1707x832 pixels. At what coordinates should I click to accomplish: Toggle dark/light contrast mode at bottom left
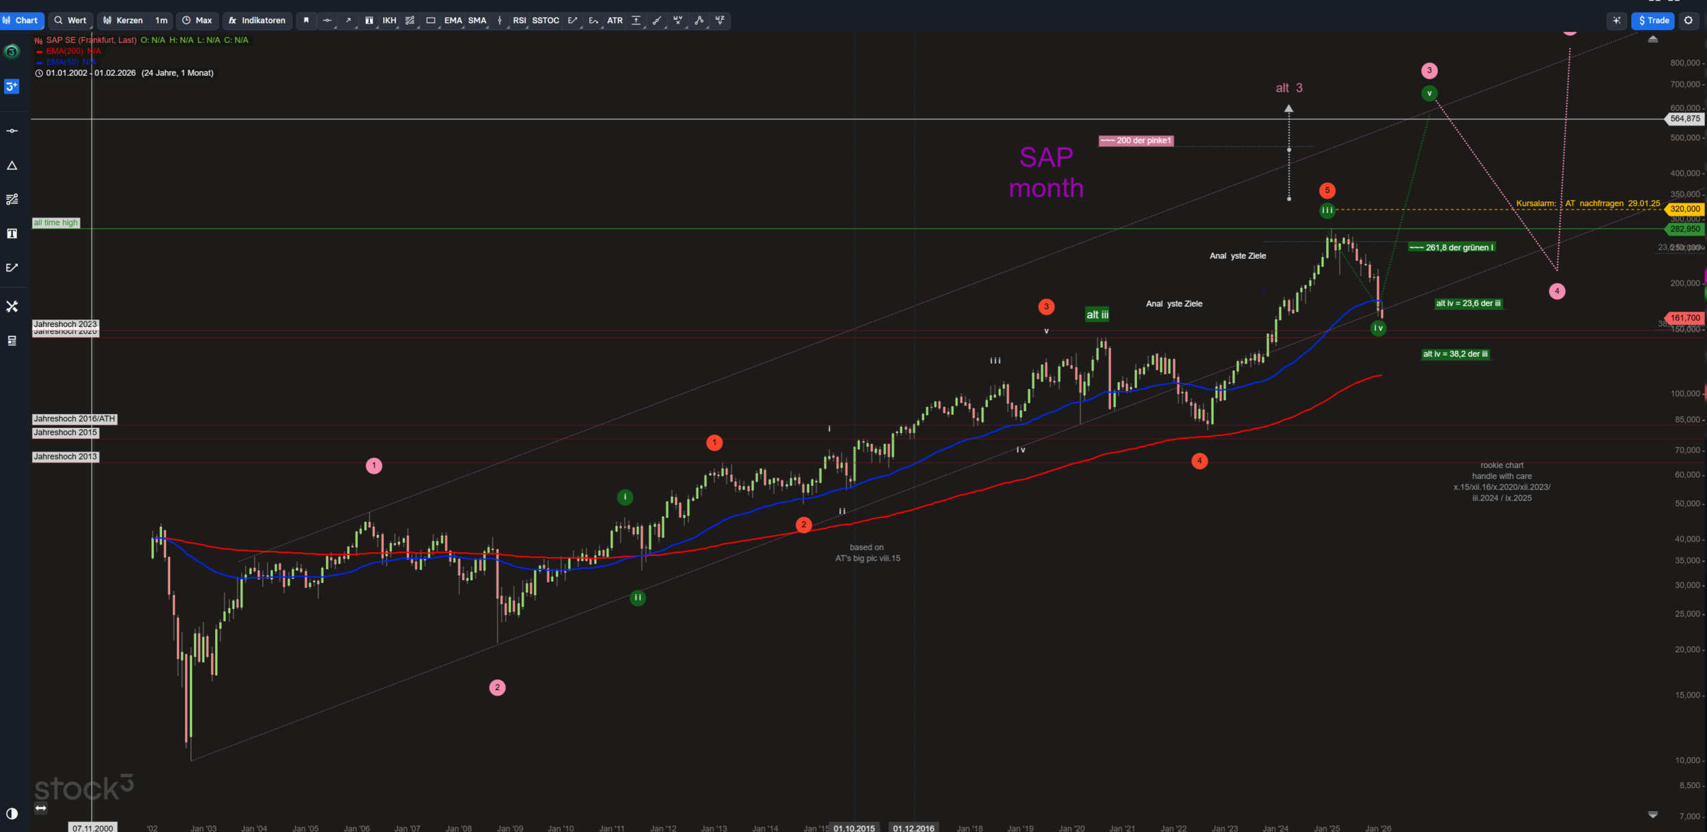[x=12, y=813]
